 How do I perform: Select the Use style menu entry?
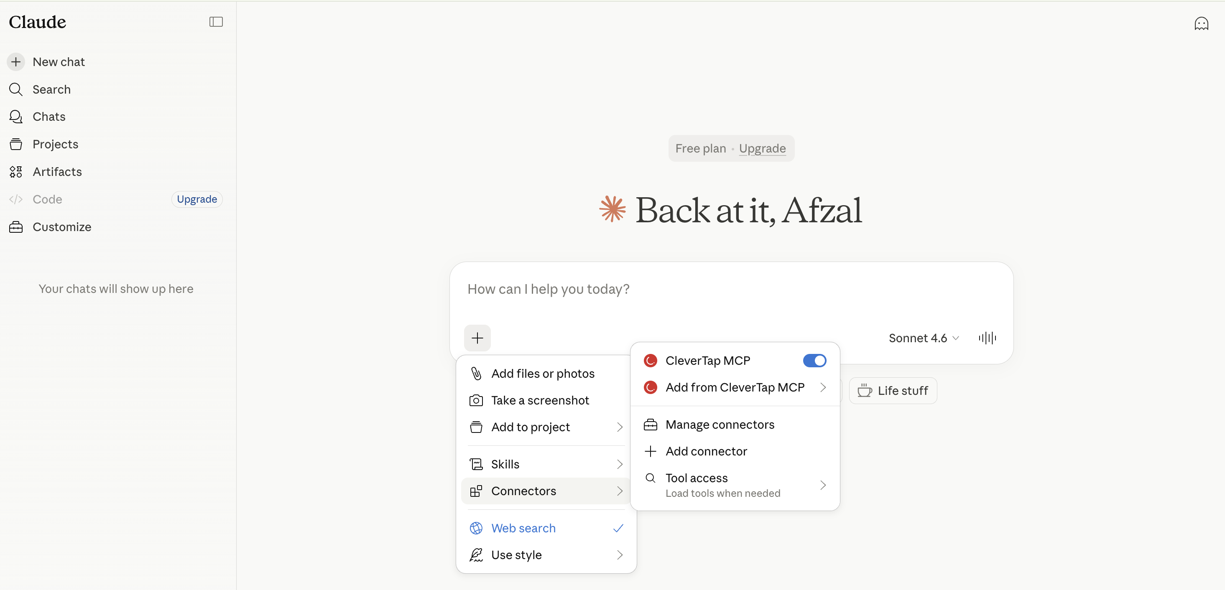(546, 555)
